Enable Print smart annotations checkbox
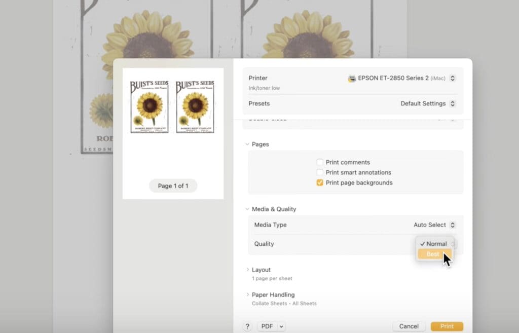The image size is (519, 333). click(320, 172)
